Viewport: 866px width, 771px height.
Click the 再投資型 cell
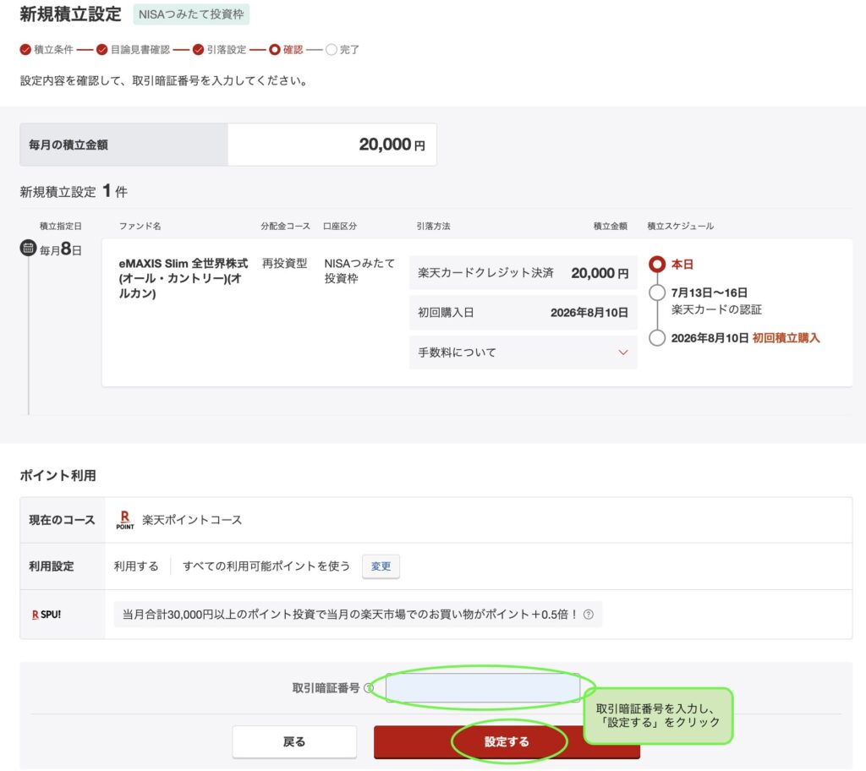pos(284,264)
